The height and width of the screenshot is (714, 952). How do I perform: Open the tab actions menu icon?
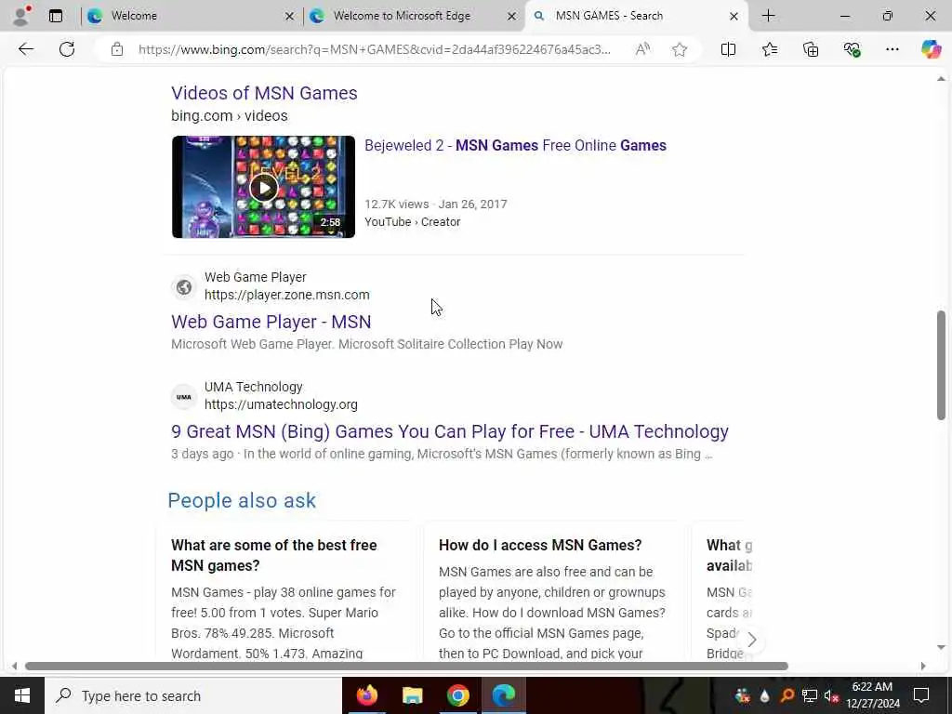coord(56,16)
